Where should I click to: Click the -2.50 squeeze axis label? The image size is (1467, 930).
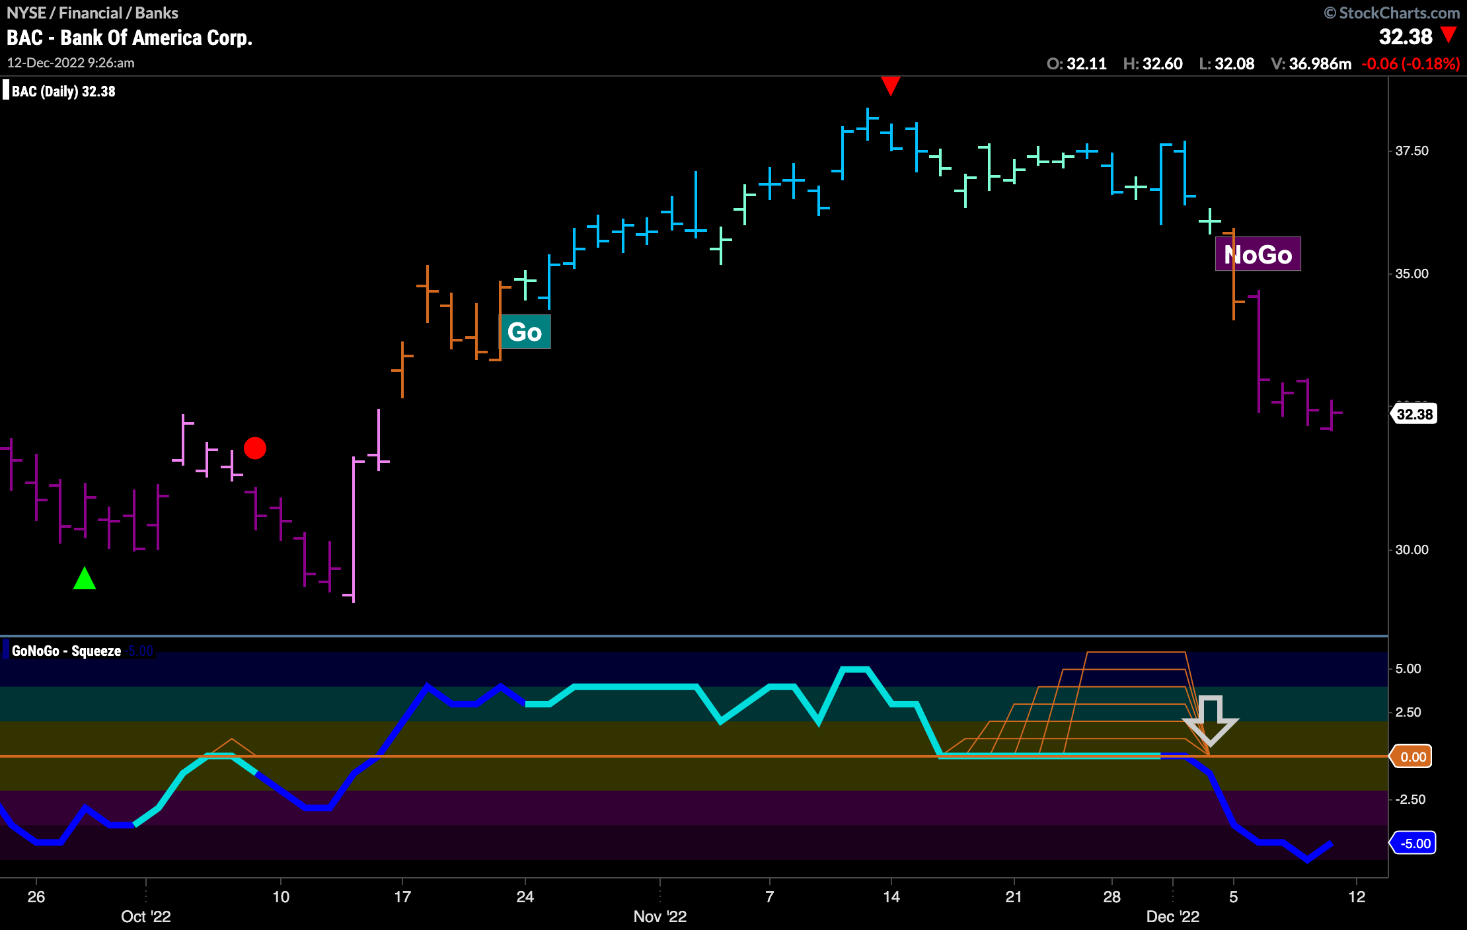click(x=1410, y=799)
